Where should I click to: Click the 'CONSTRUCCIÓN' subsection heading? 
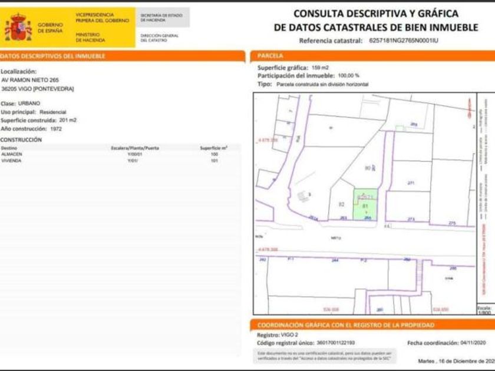[21, 140]
